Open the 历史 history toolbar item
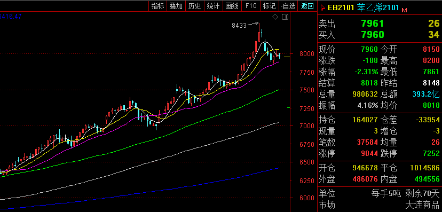This screenshot has height=212, width=442. point(194,6)
